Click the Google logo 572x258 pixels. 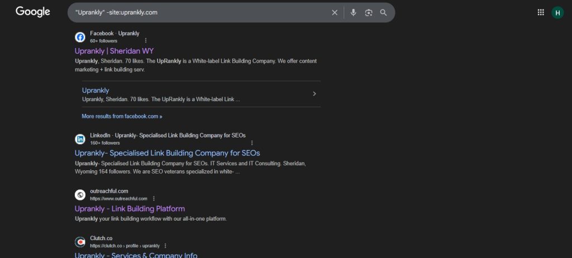[33, 12]
